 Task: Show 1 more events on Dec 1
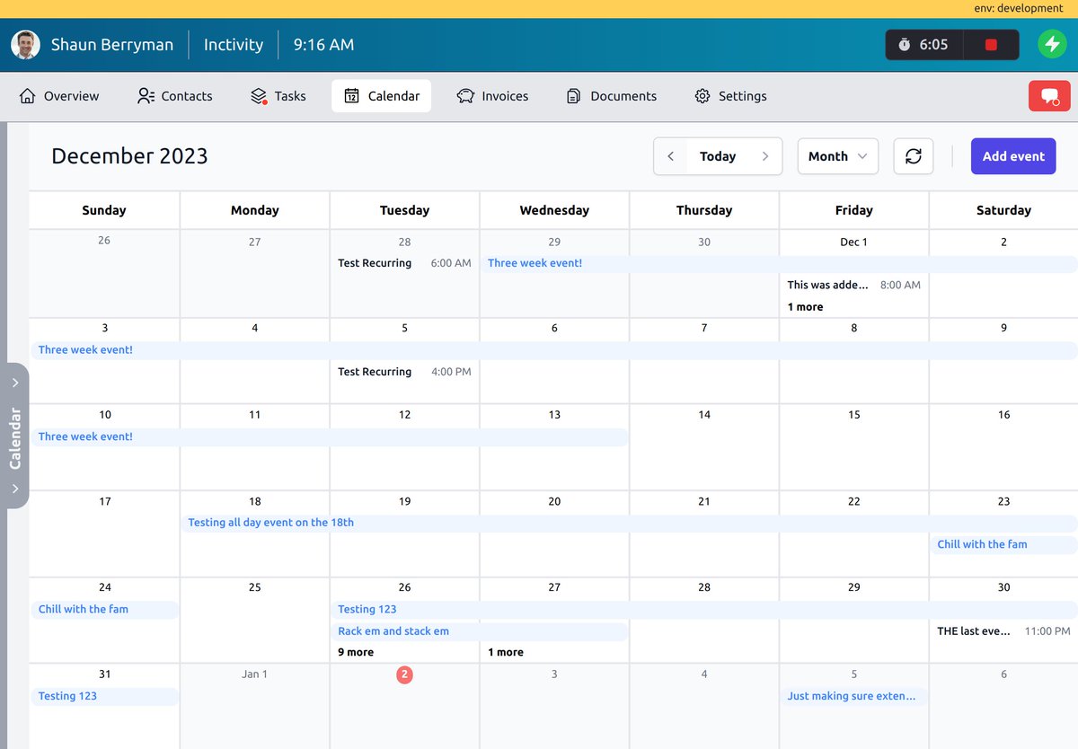(806, 307)
